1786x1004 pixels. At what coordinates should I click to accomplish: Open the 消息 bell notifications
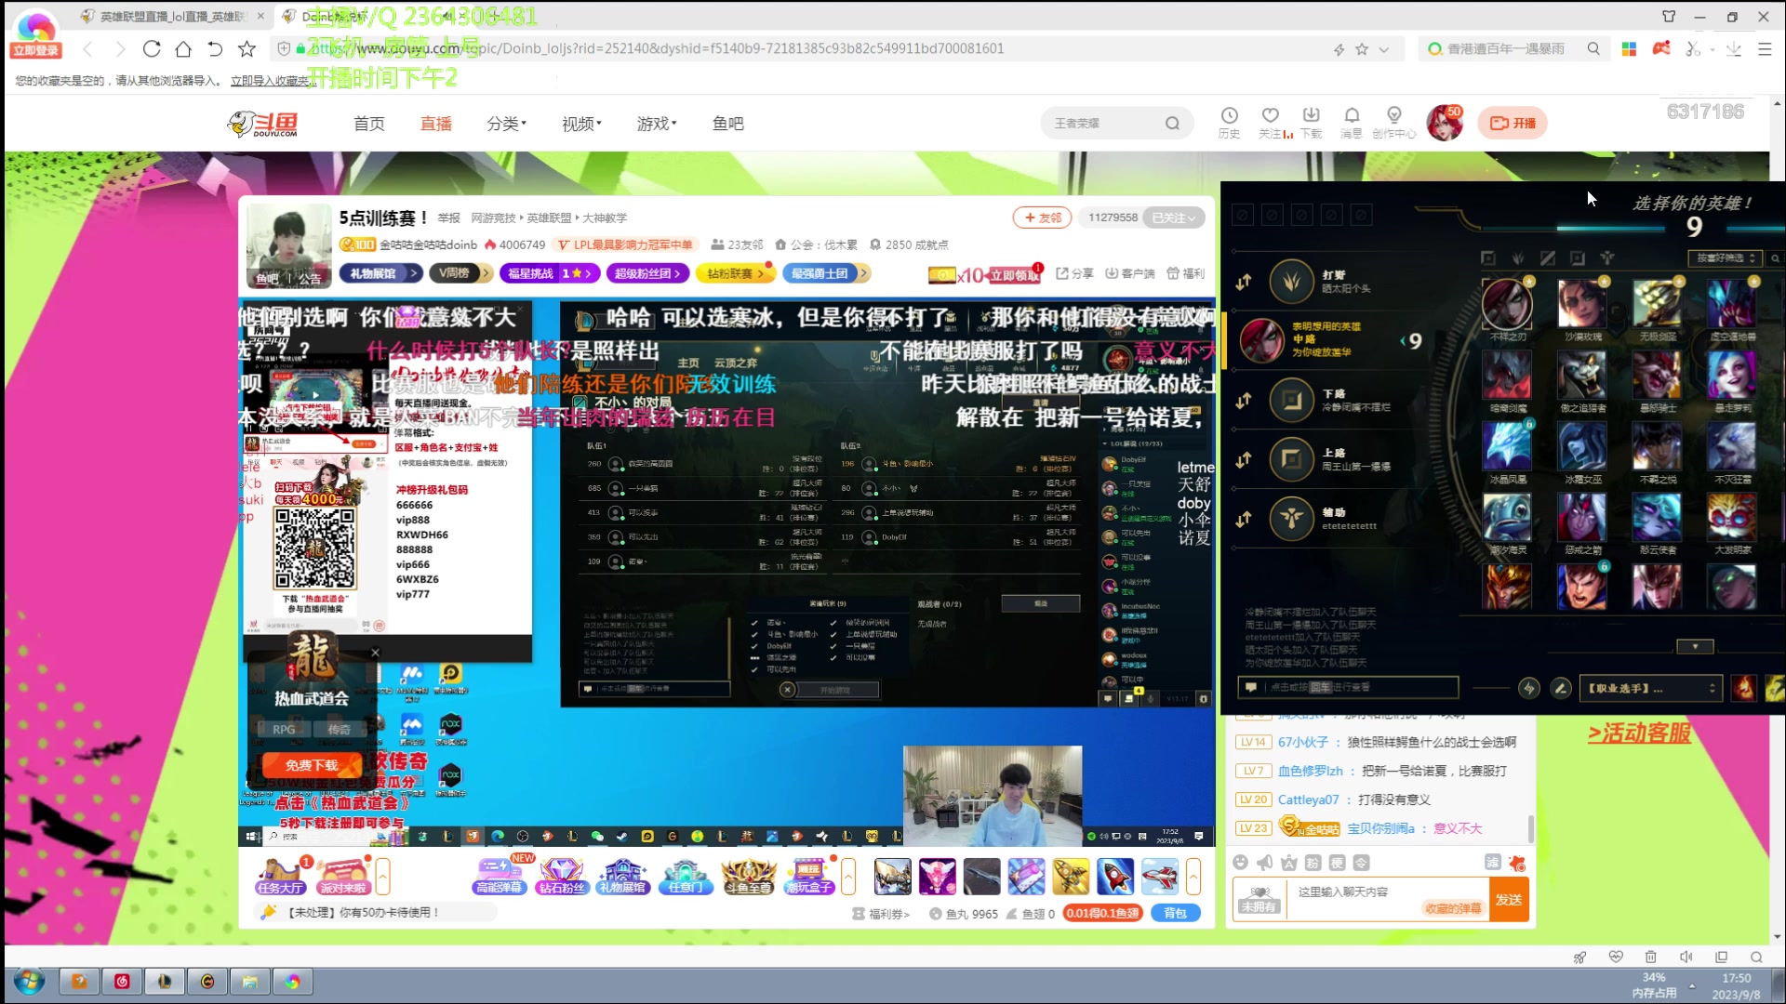tap(1352, 122)
